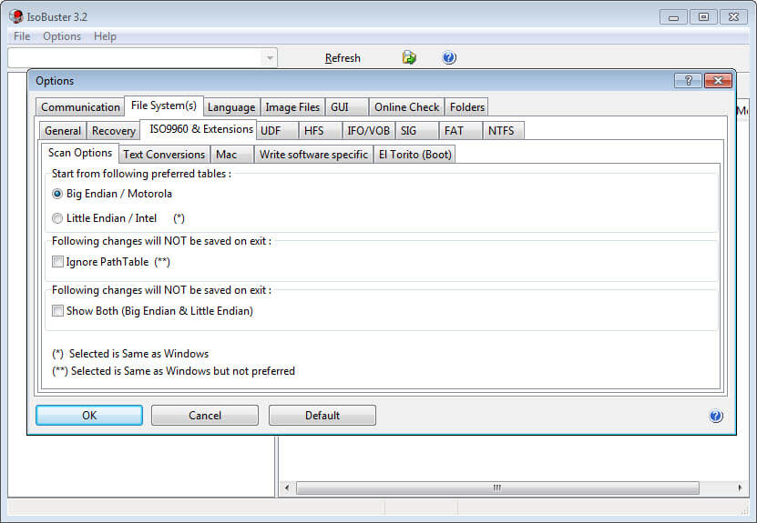Click the left arrow of horizontal scrollbar
Image resolution: width=757 pixels, height=523 pixels.
pyautogui.click(x=287, y=488)
